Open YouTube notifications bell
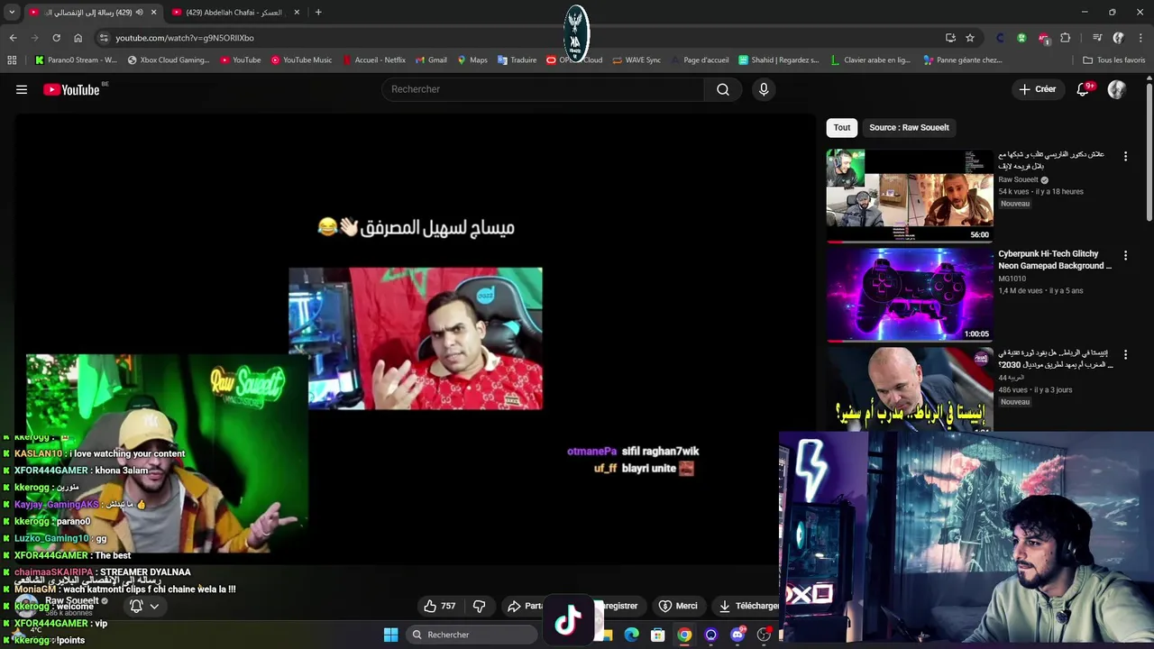Image resolution: width=1154 pixels, height=649 pixels. (x=1083, y=89)
